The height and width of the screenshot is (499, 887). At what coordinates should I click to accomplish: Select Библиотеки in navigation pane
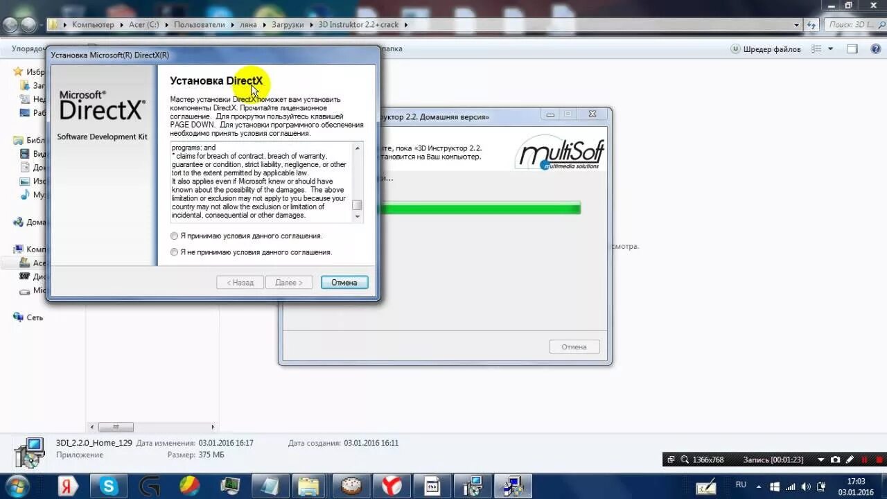[29, 140]
